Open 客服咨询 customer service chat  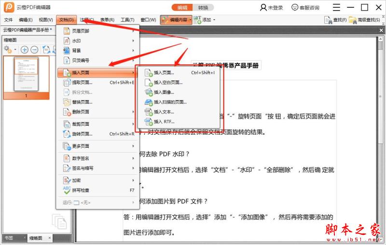pyautogui.click(x=305, y=8)
